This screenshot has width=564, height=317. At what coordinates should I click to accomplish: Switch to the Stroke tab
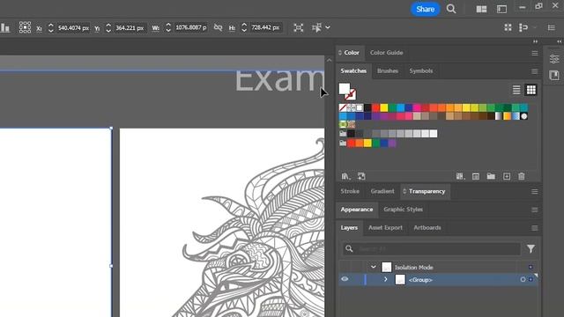click(x=350, y=191)
